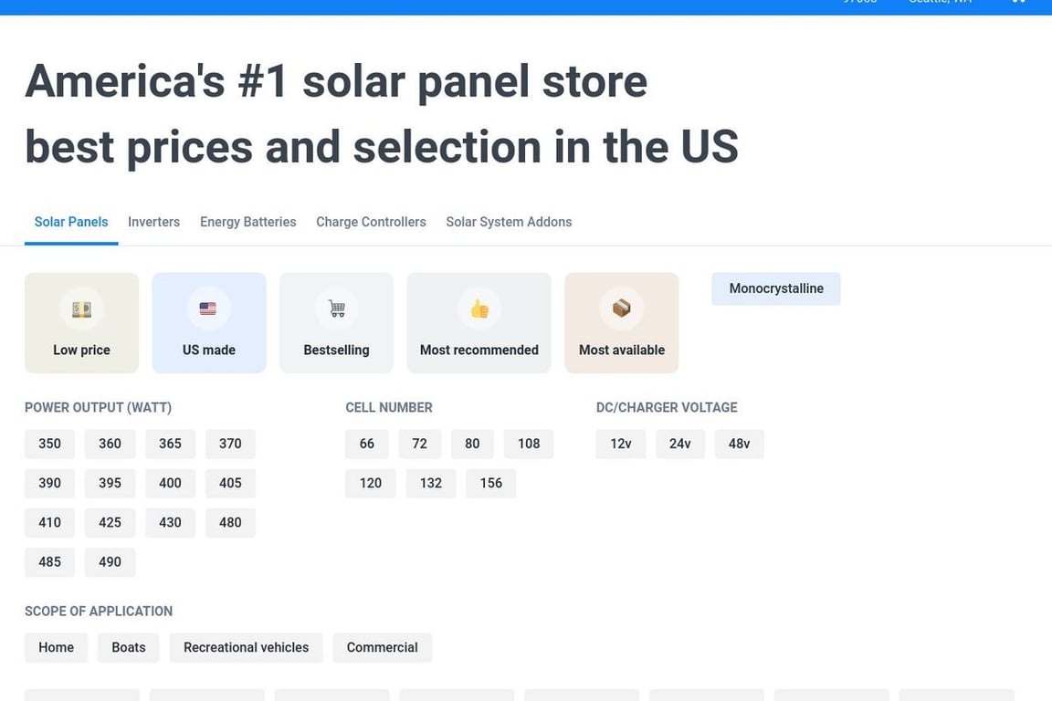
Task: Select the Most available box icon
Action: tap(621, 308)
